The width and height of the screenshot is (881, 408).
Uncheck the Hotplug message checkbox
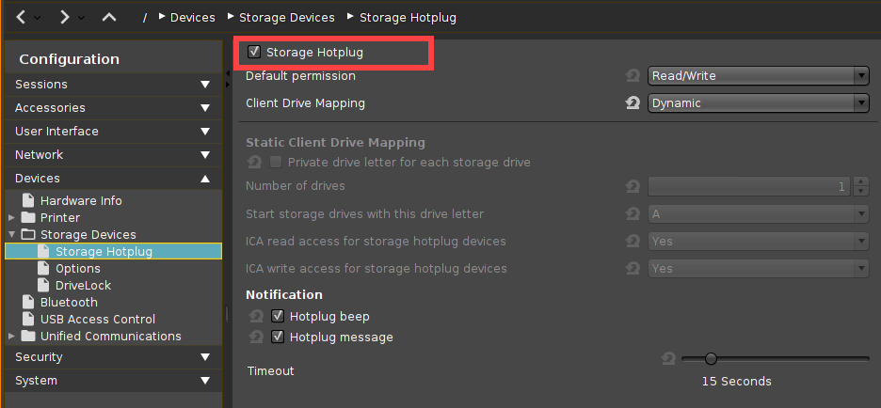coord(278,337)
